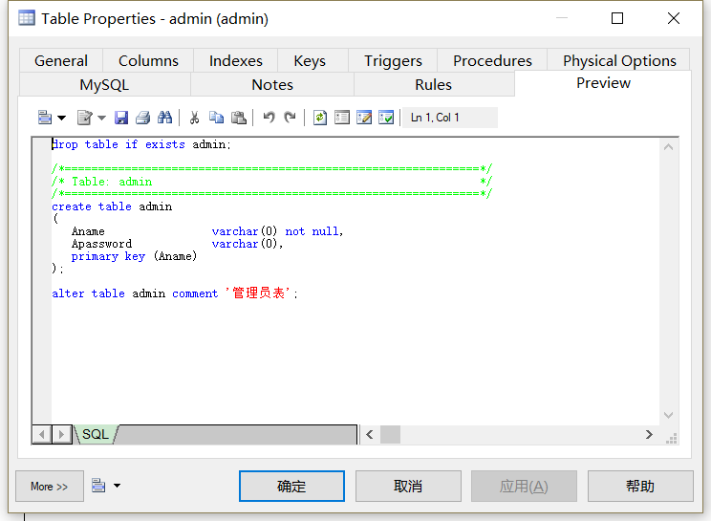Paste from clipboard icon

[x=239, y=118]
